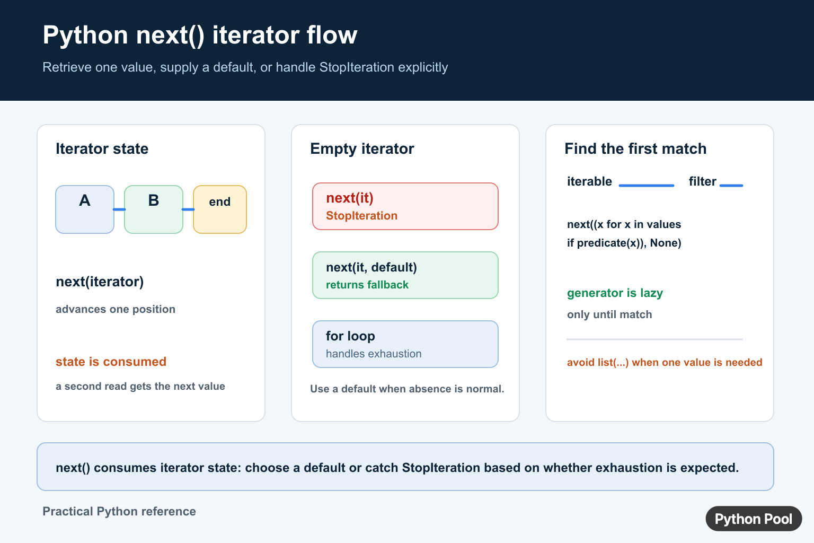The width and height of the screenshot is (814, 543).
Task: Click 'Use a default when absence is normal.'
Action: point(407,389)
